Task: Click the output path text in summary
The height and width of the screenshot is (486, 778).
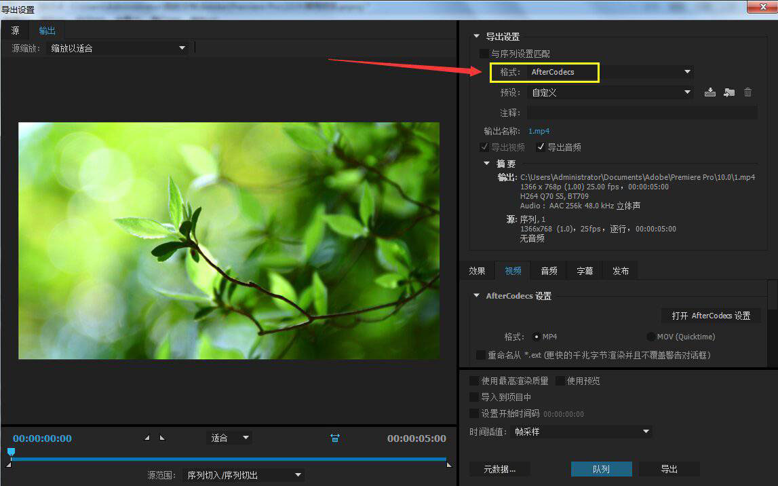Action: pos(638,177)
